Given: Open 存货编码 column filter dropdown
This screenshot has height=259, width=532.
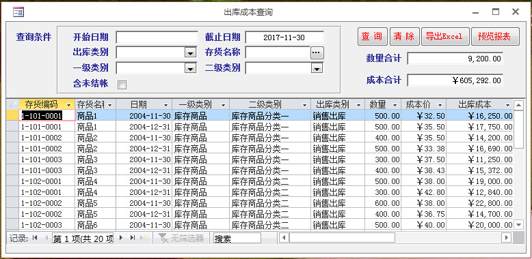Looking at the screenshot, I should [x=70, y=104].
